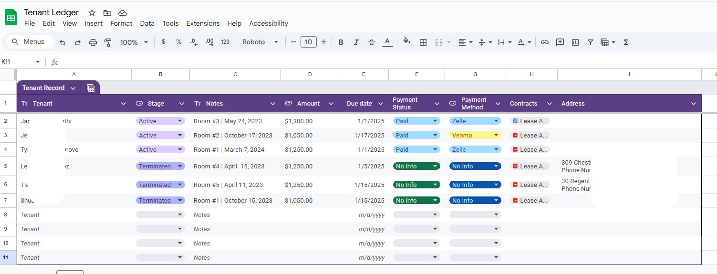The height and width of the screenshot is (274, 717).
Task: Click the font size input field
Action: coord(309,42)
